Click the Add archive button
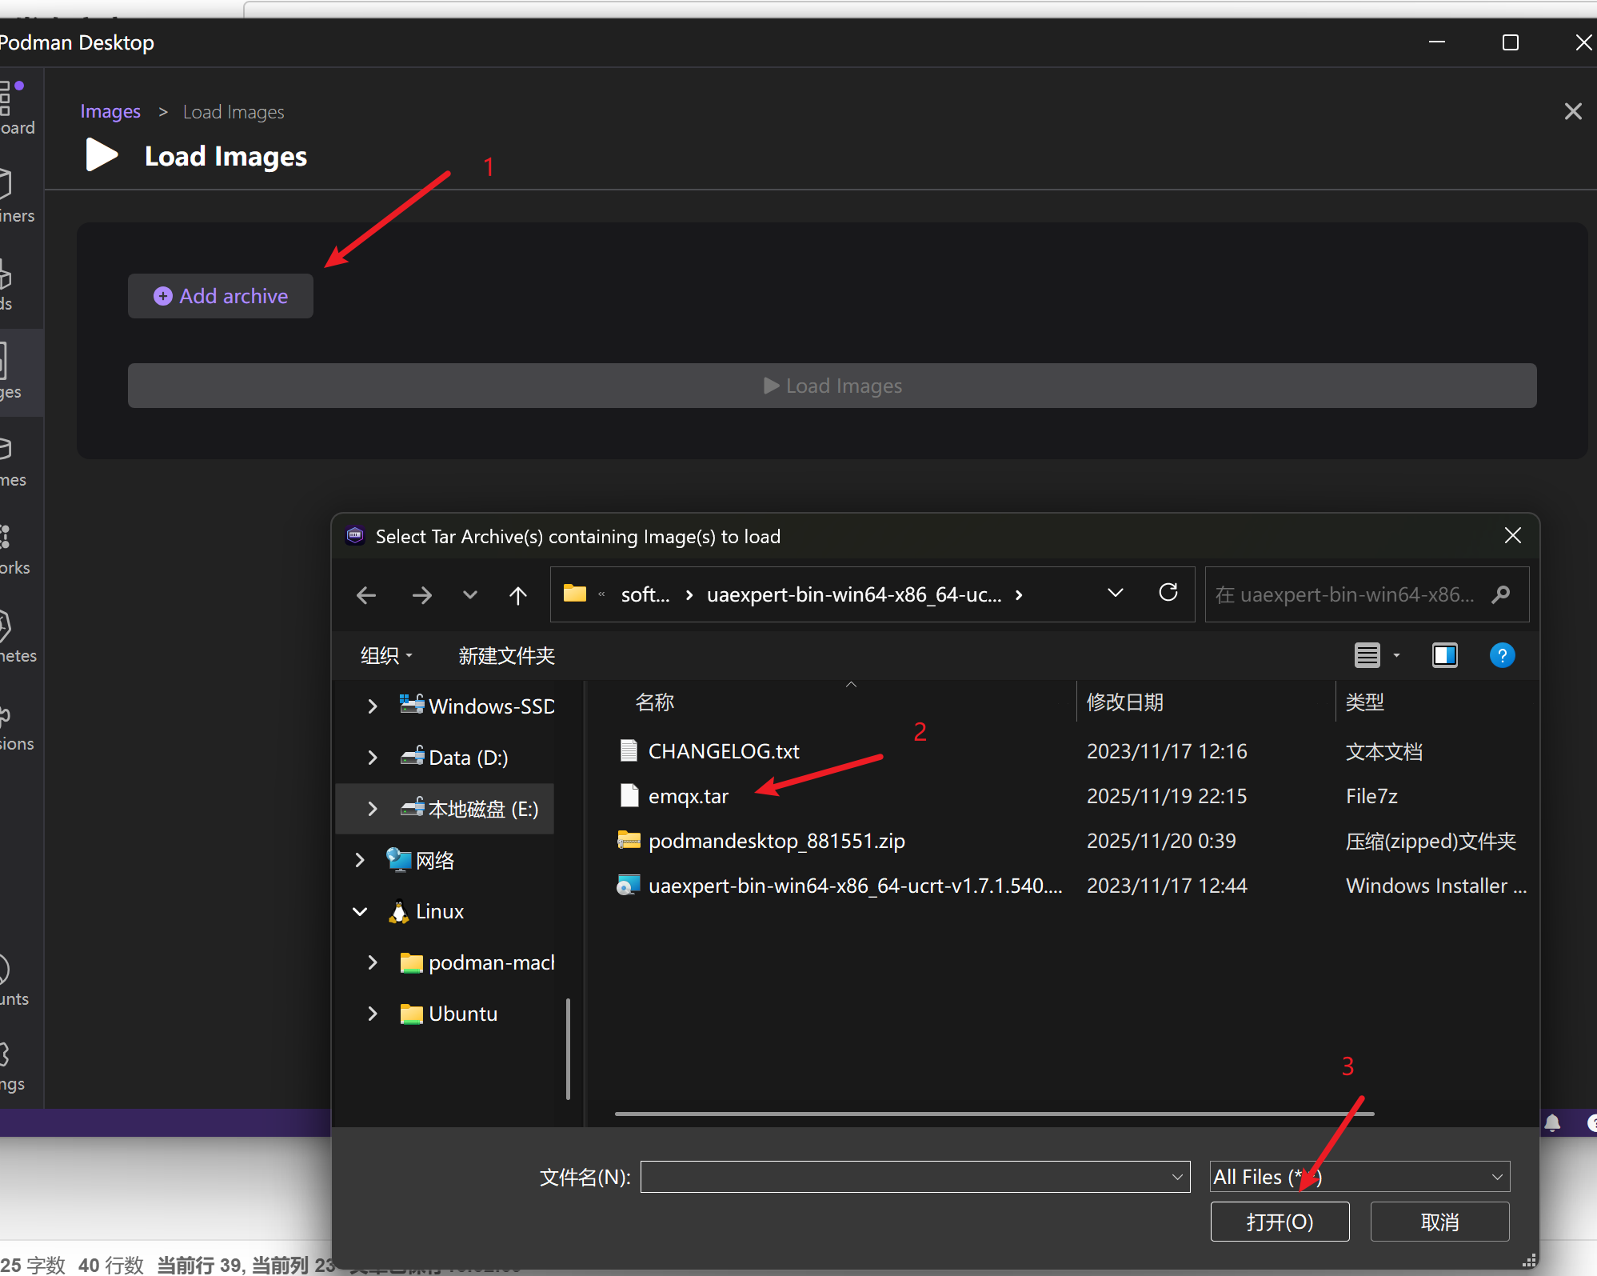Screen dimensions: 1597x1276 (221, 296)
